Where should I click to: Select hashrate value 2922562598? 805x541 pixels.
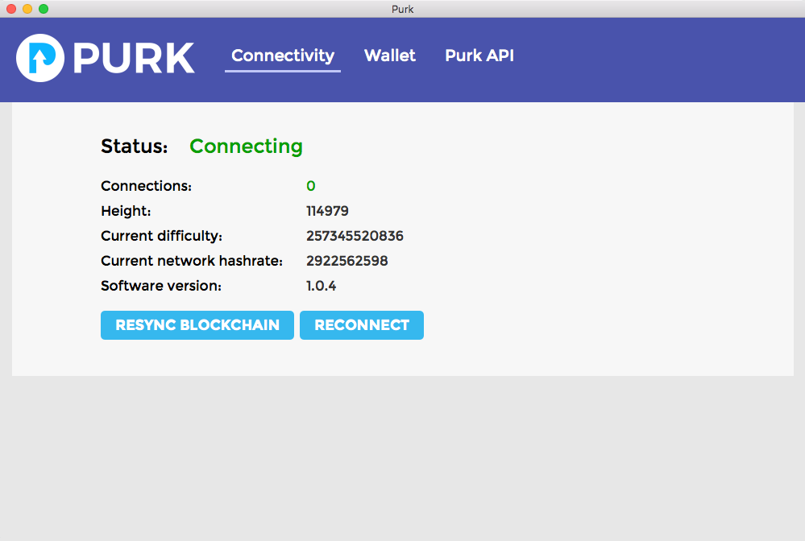[x=347, y=261]
